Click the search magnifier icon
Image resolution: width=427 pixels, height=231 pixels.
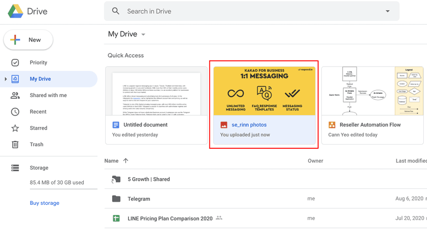click(x=116, y=11)
